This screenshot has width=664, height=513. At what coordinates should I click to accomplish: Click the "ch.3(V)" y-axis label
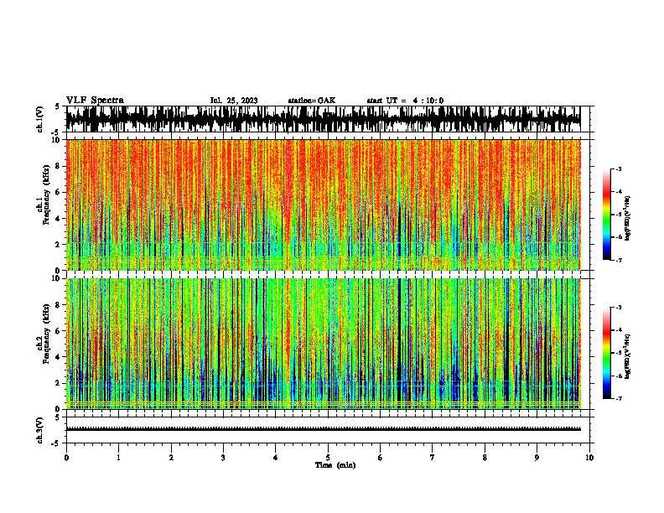coord(40,430)
